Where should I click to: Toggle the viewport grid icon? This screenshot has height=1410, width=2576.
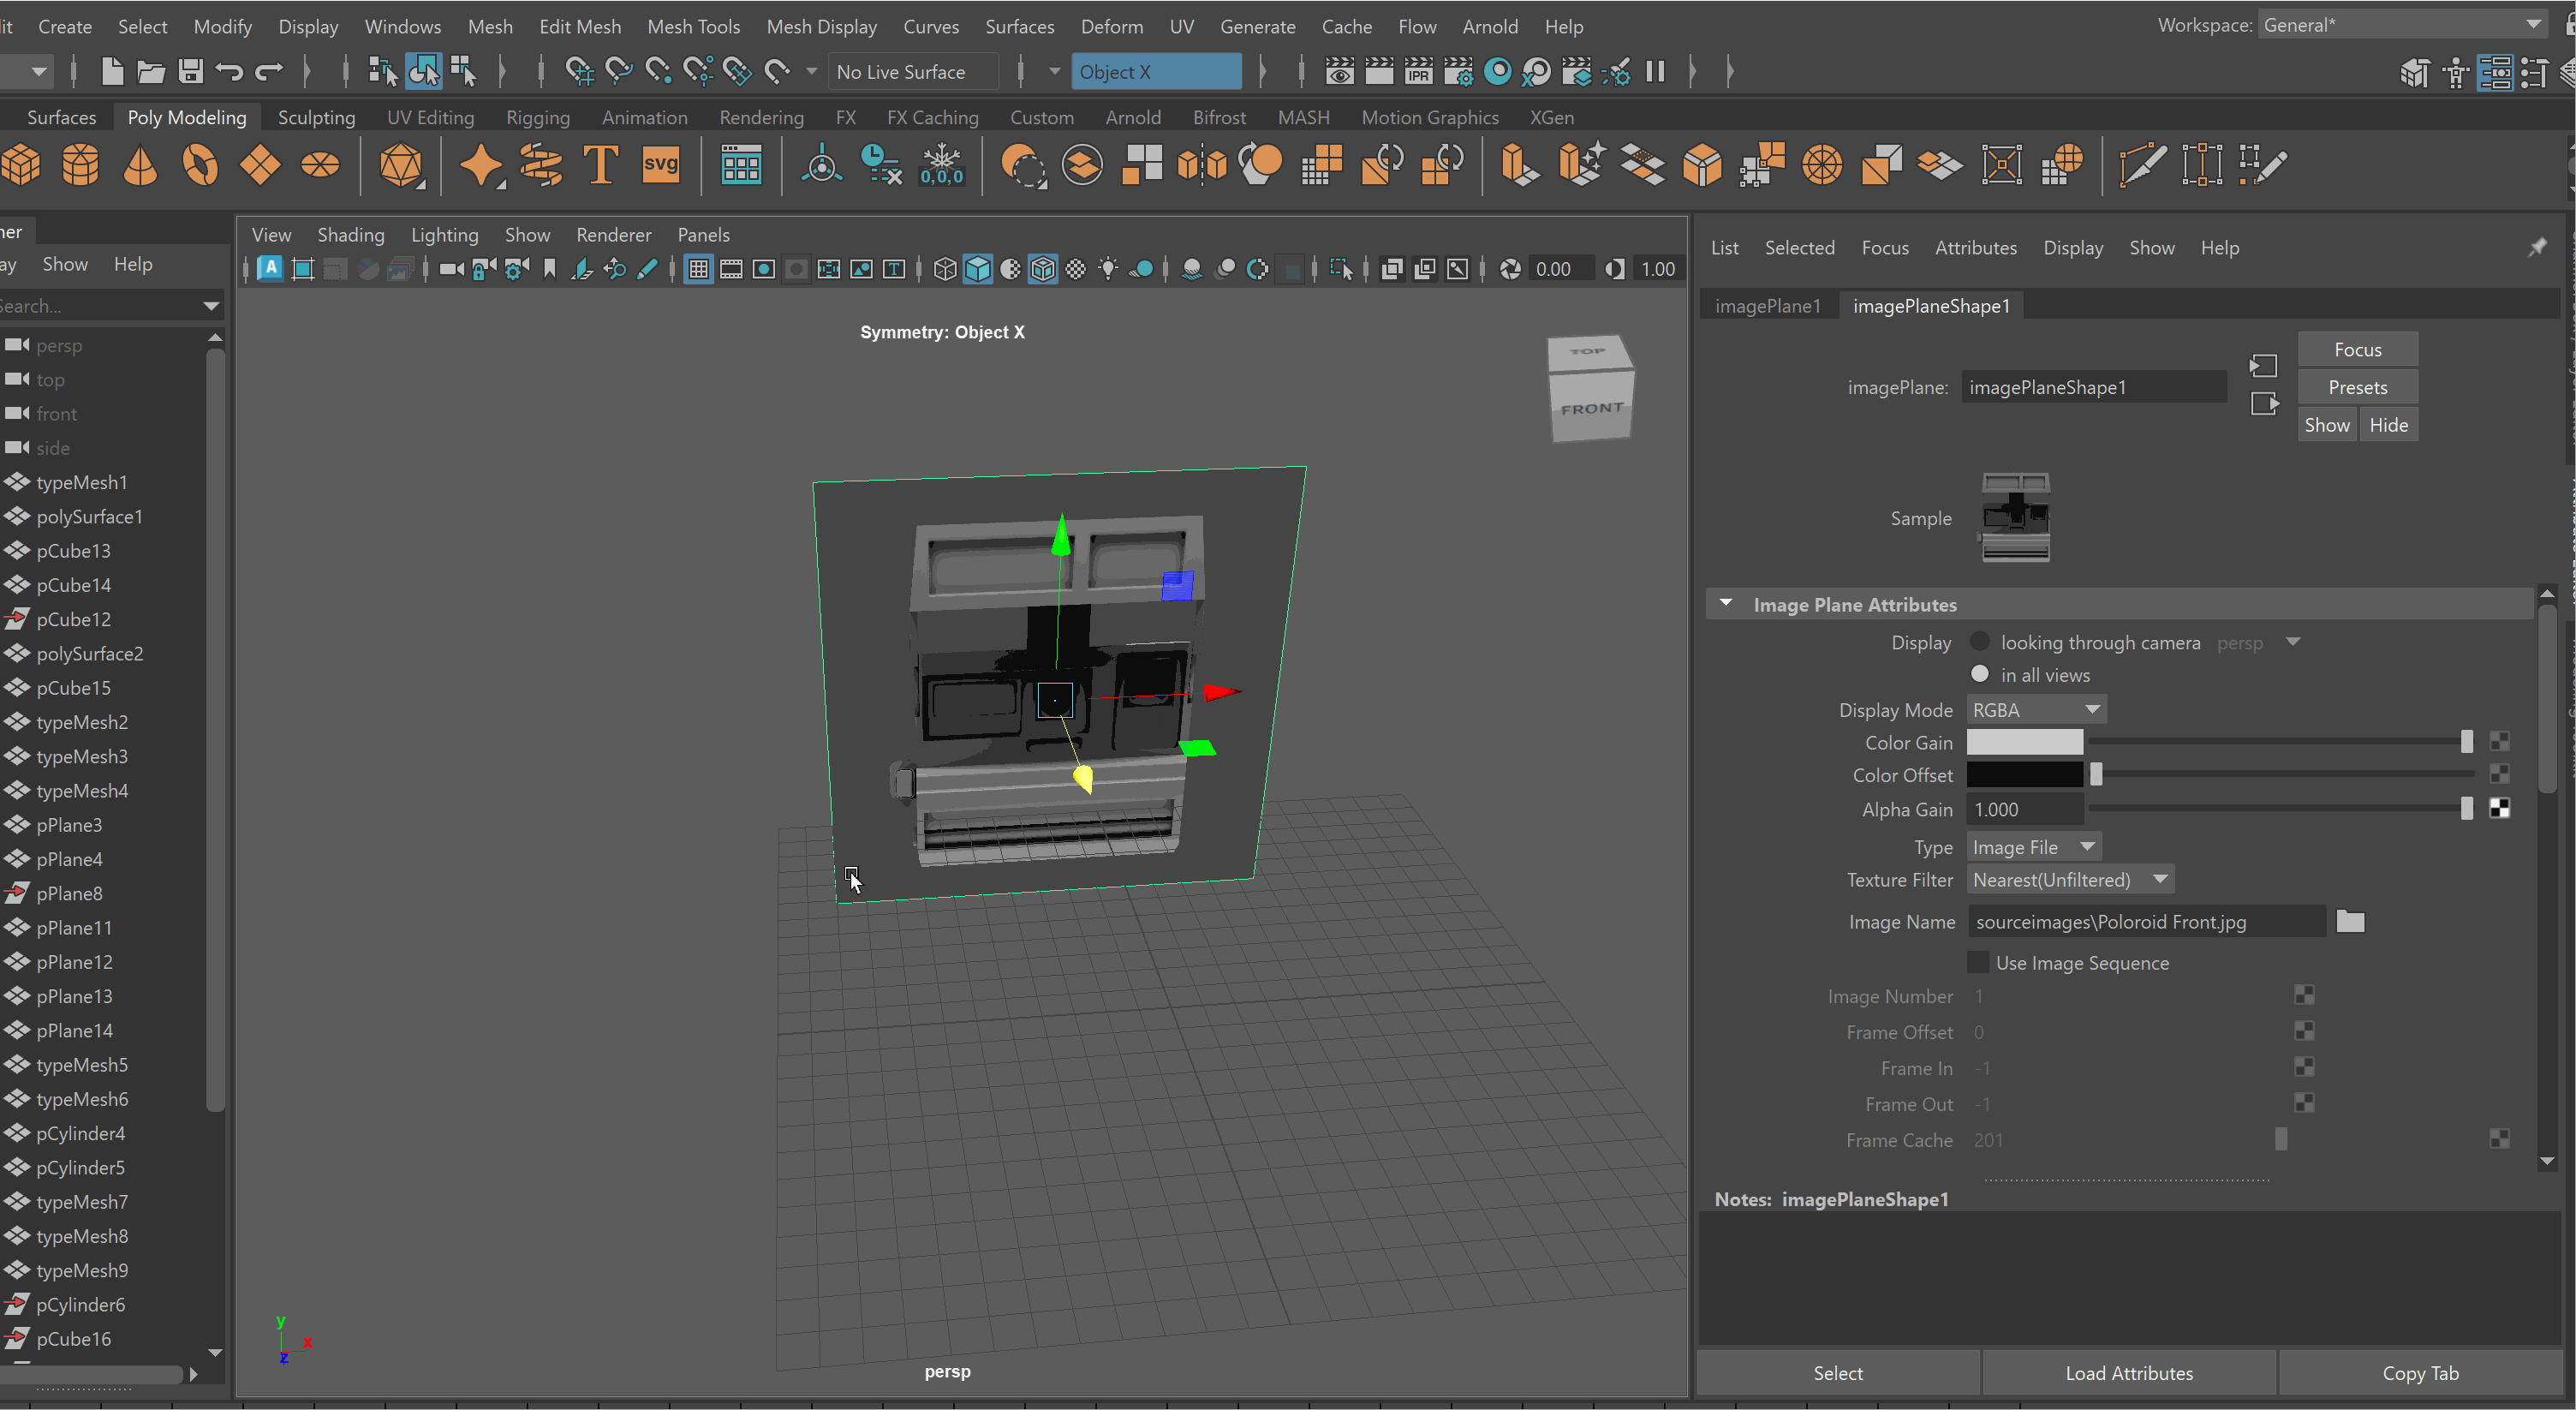(698, 269)
